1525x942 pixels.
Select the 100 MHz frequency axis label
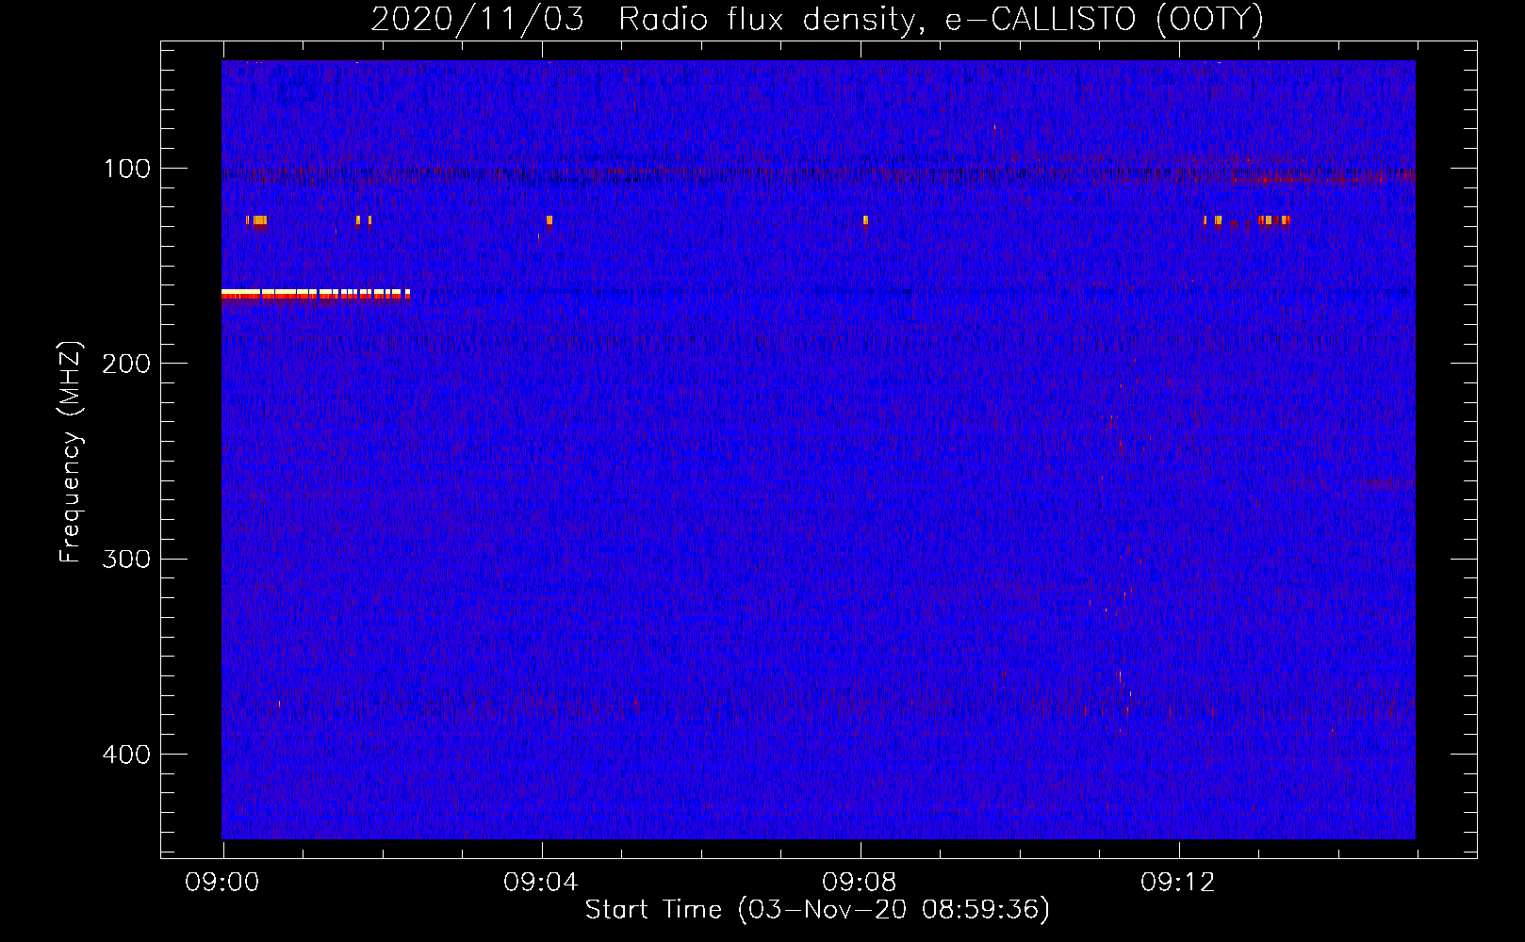pos(126,169)
